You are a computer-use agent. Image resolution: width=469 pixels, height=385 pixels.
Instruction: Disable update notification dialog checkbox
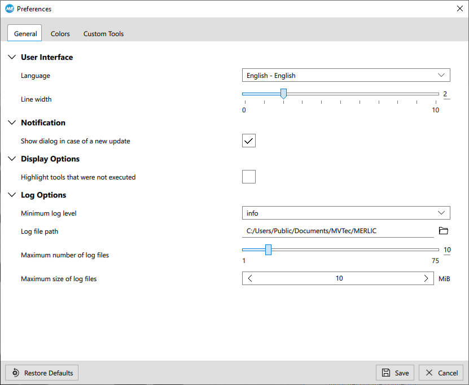pyautogui.click(x=249, y=141)
